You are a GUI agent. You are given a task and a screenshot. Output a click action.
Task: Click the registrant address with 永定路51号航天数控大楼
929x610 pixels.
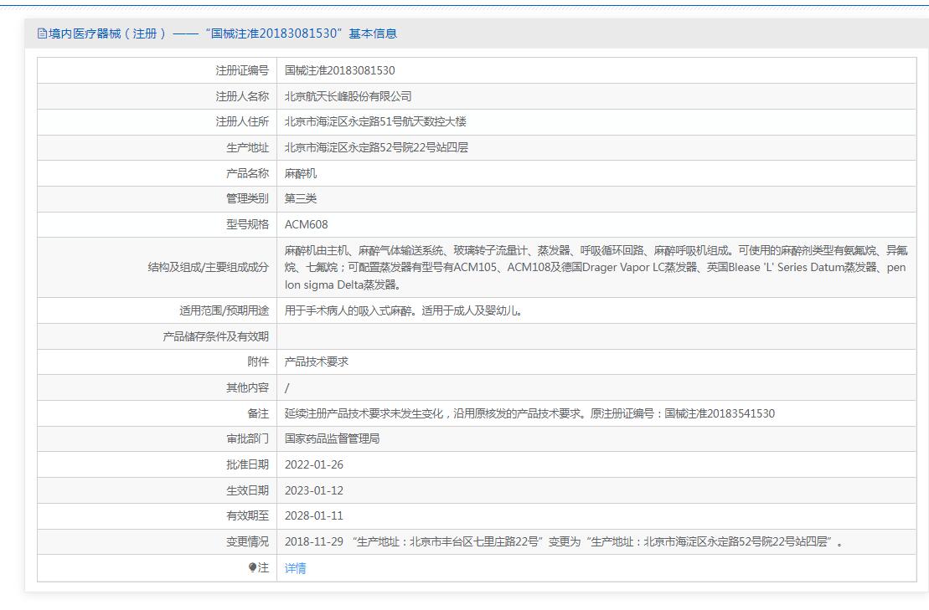[x=374, y=121]
